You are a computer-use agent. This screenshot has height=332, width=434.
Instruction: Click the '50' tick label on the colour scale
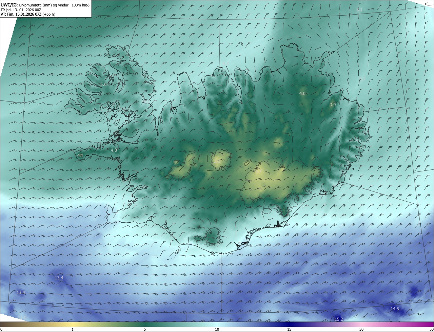tap(431, 329)
